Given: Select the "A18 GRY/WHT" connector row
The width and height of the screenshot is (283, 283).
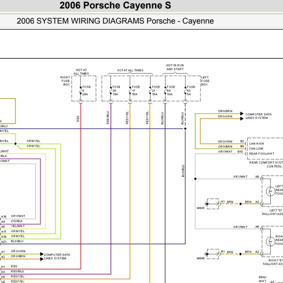Looking at the screenshot, I should coord(13,216).
